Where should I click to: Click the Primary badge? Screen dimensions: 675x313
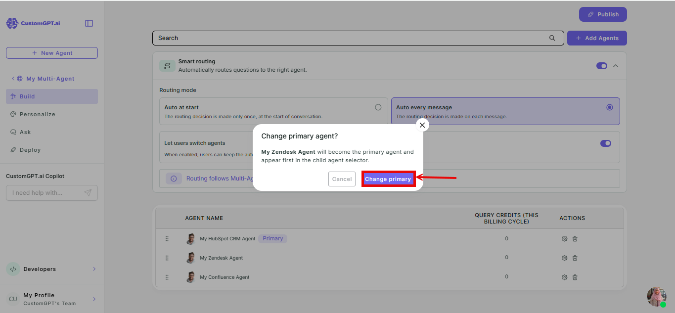(x=273, y=238)
